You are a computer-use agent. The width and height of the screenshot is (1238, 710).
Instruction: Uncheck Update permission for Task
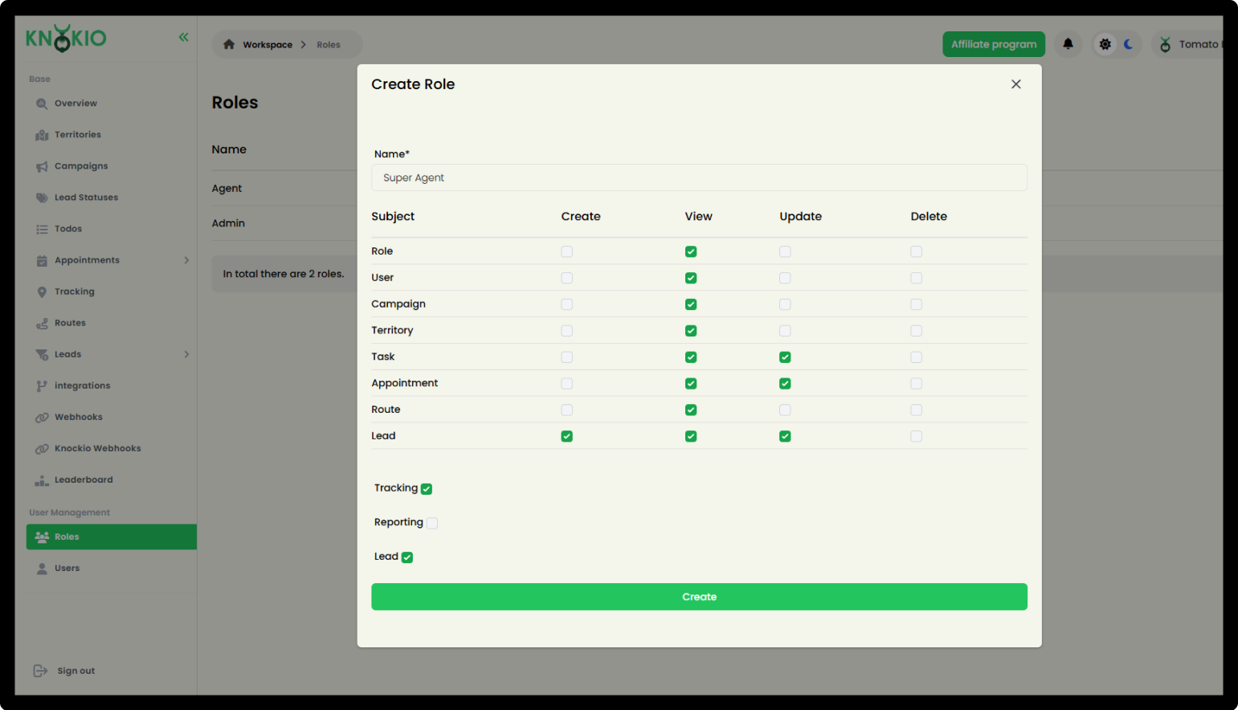point(785,357)
